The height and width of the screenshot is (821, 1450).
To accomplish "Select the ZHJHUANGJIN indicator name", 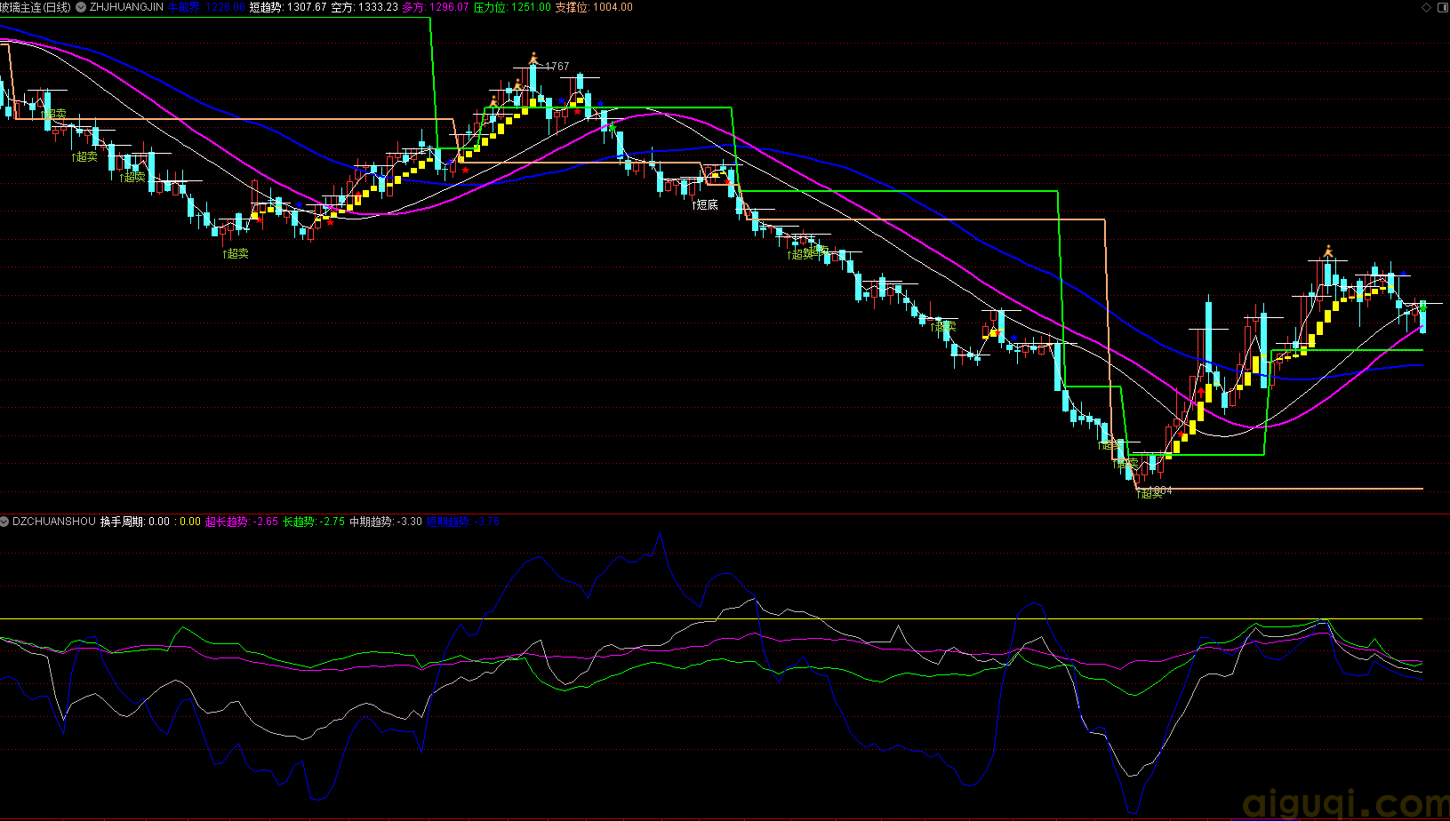I will [x=126, y=7].
